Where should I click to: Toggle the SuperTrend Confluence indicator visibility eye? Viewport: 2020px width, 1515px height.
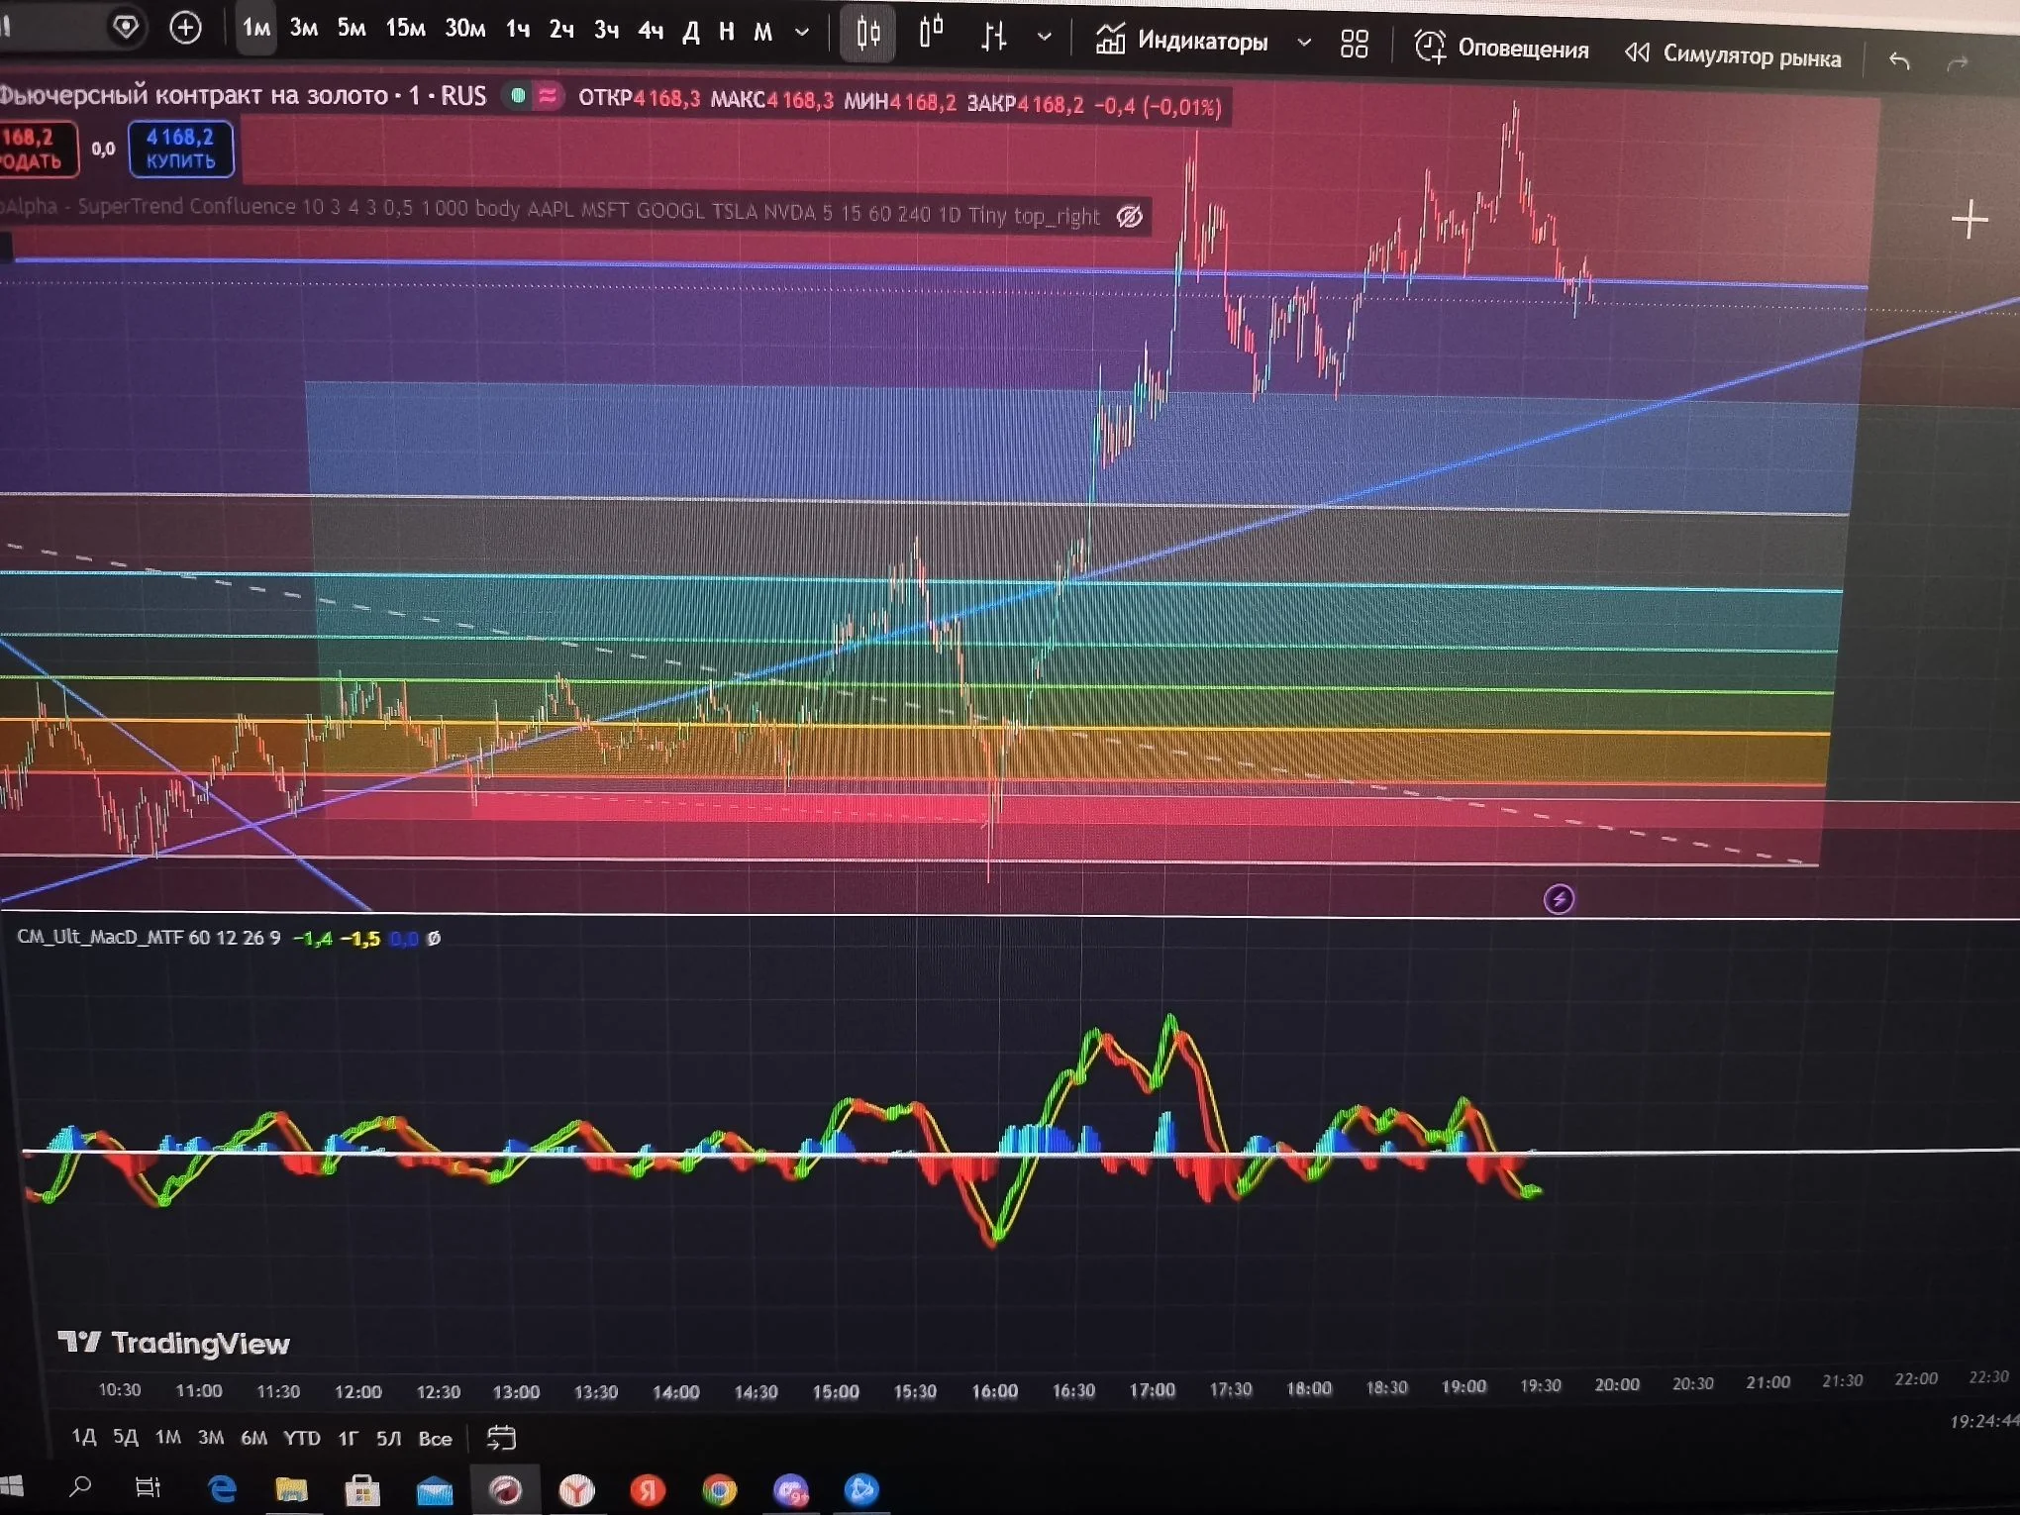pos(1129,216)
